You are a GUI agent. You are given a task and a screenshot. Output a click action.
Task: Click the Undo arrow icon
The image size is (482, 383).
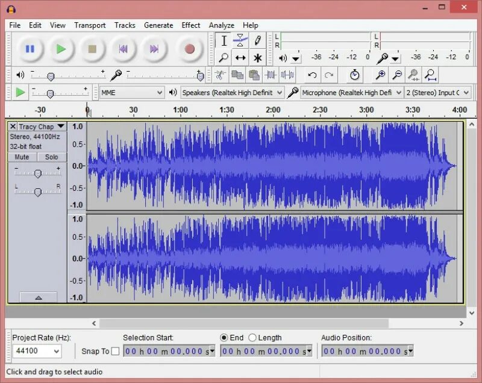(x=312, y=75)
